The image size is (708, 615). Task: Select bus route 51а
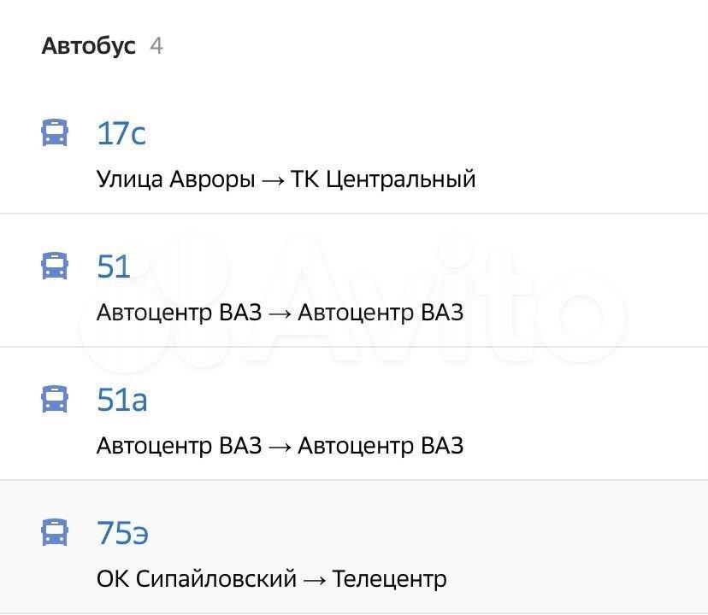(122, 399)
